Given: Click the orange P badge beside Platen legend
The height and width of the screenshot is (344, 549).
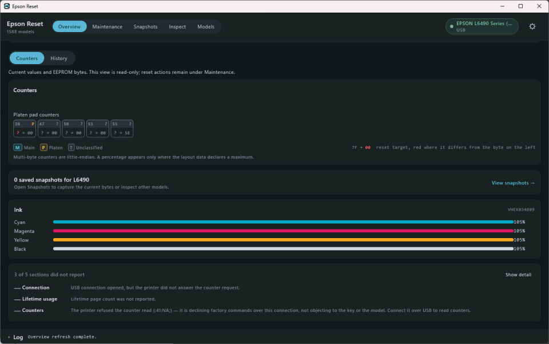Looking at the screenshot, I should pyautogui.click(x=43, y=148).
